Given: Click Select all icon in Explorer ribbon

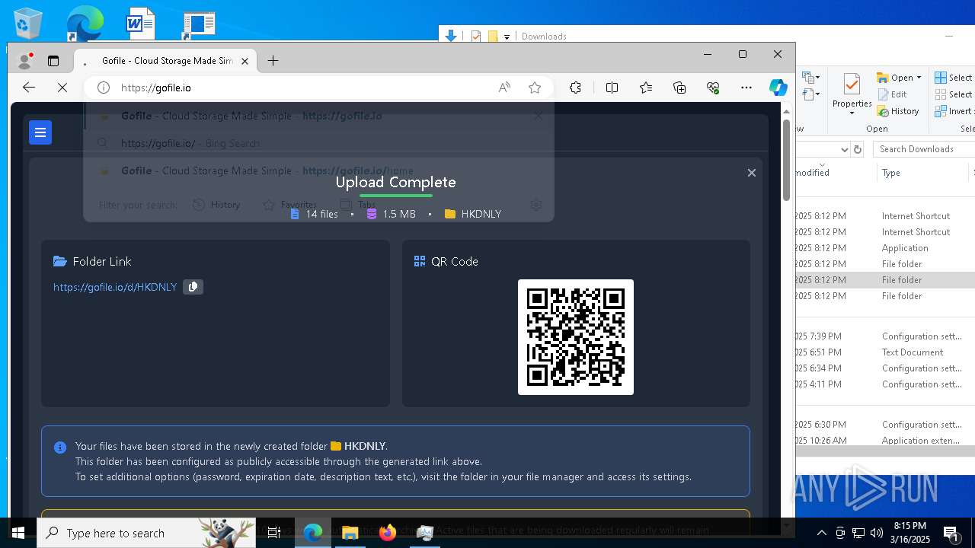Looking at the screenshot, I should (x=941, y=78).
